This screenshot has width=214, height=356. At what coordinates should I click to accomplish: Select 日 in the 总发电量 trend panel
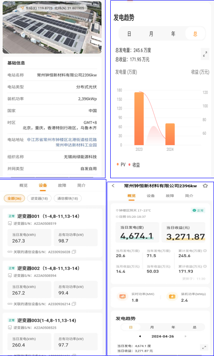[129, 34]
